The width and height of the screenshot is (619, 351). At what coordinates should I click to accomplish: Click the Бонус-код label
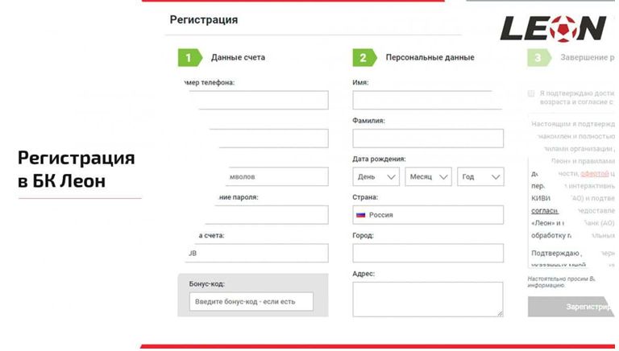pyautogui.click(x=207, y=283)
